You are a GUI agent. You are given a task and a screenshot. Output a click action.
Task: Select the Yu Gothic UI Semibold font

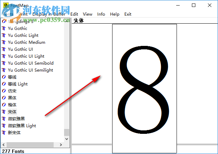(31, 63)
